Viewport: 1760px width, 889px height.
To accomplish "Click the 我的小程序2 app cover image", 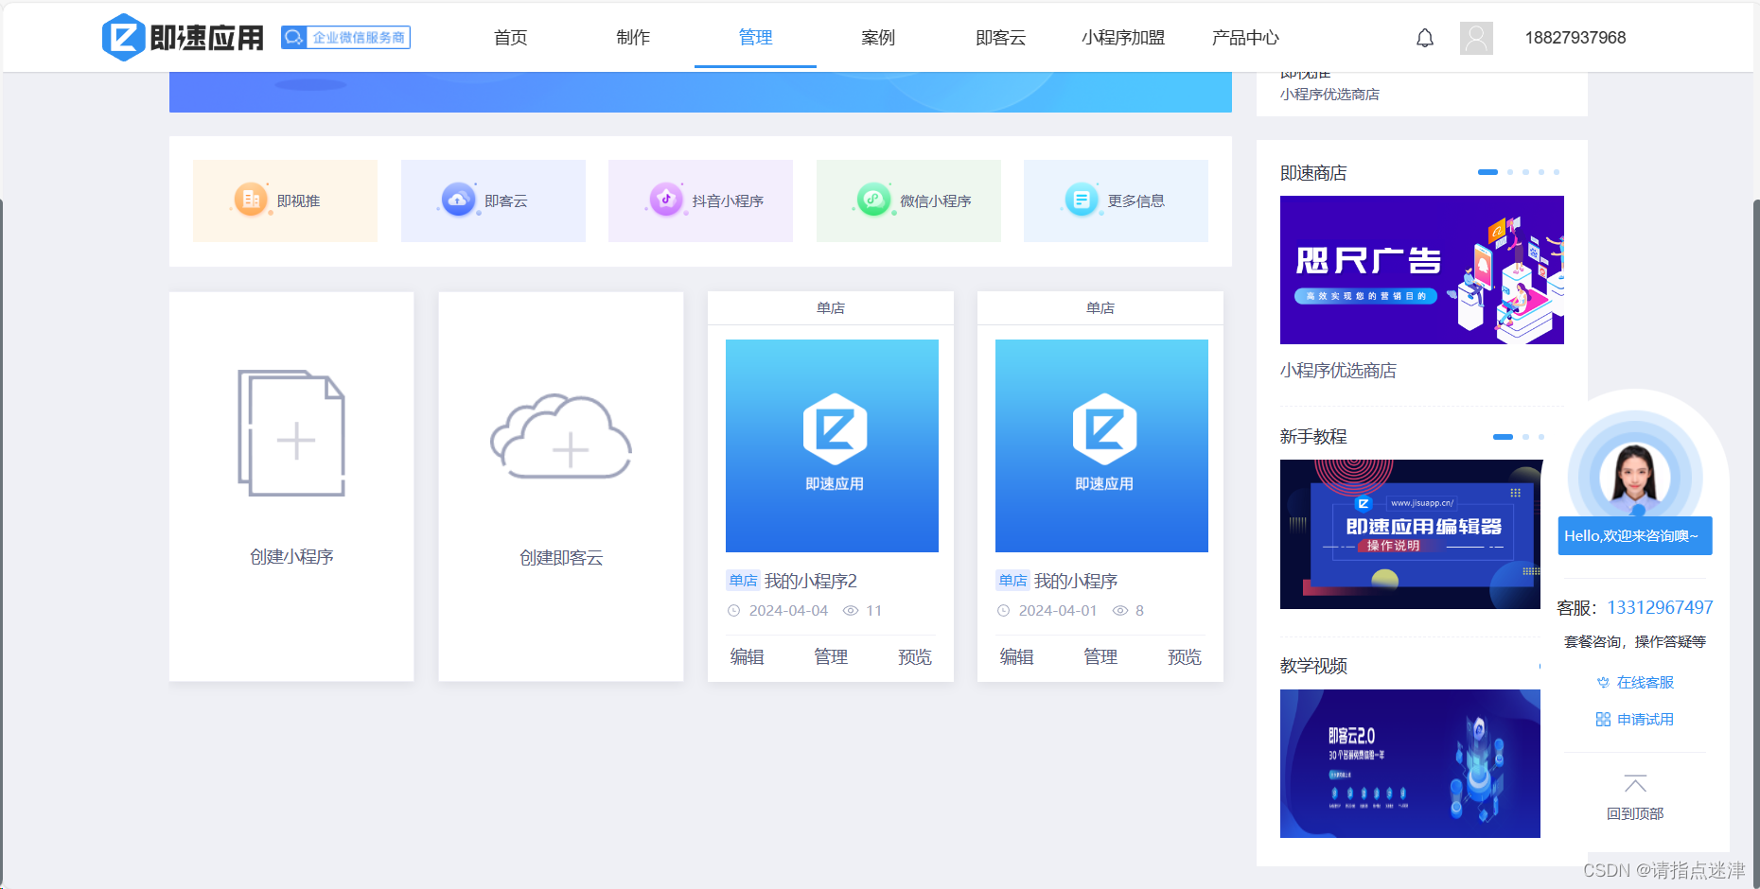I will pos(832,445).
